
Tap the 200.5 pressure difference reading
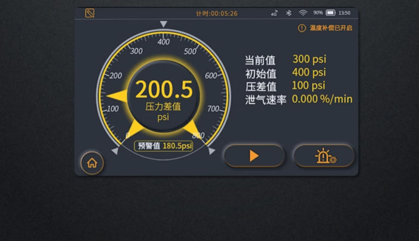[164, 90]
